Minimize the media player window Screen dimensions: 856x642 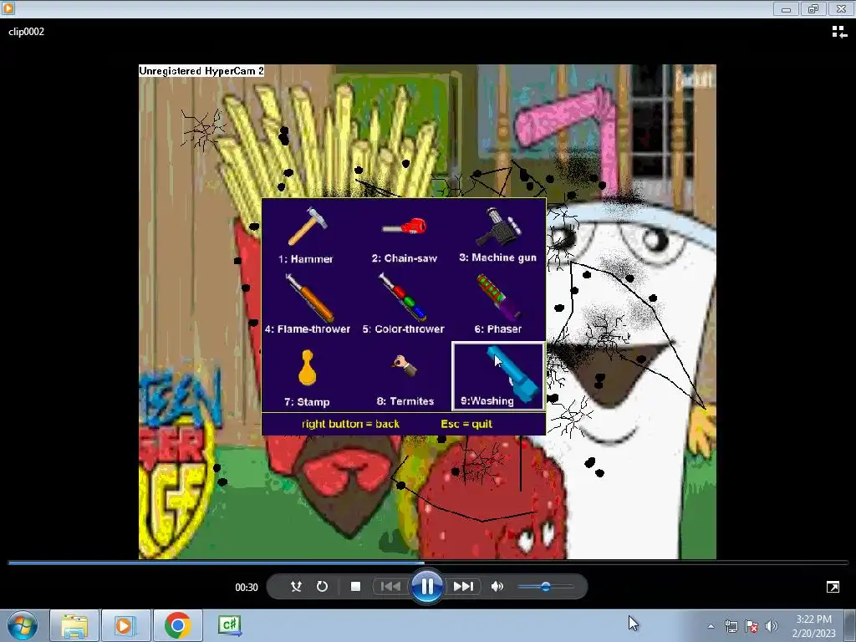tap(786, 8)
